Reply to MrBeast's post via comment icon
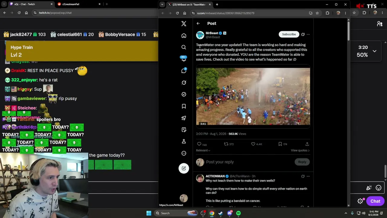 click(199, 144)
